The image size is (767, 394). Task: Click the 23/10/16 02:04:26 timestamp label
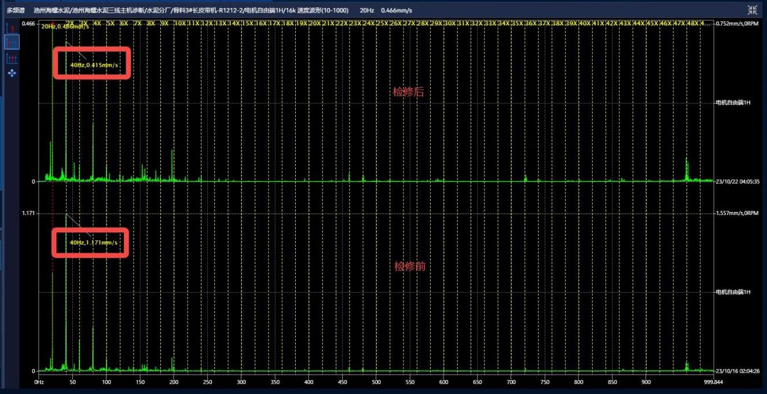click(737, 371)
